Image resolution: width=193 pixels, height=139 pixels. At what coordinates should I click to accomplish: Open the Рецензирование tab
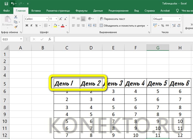tap(119, 11)
